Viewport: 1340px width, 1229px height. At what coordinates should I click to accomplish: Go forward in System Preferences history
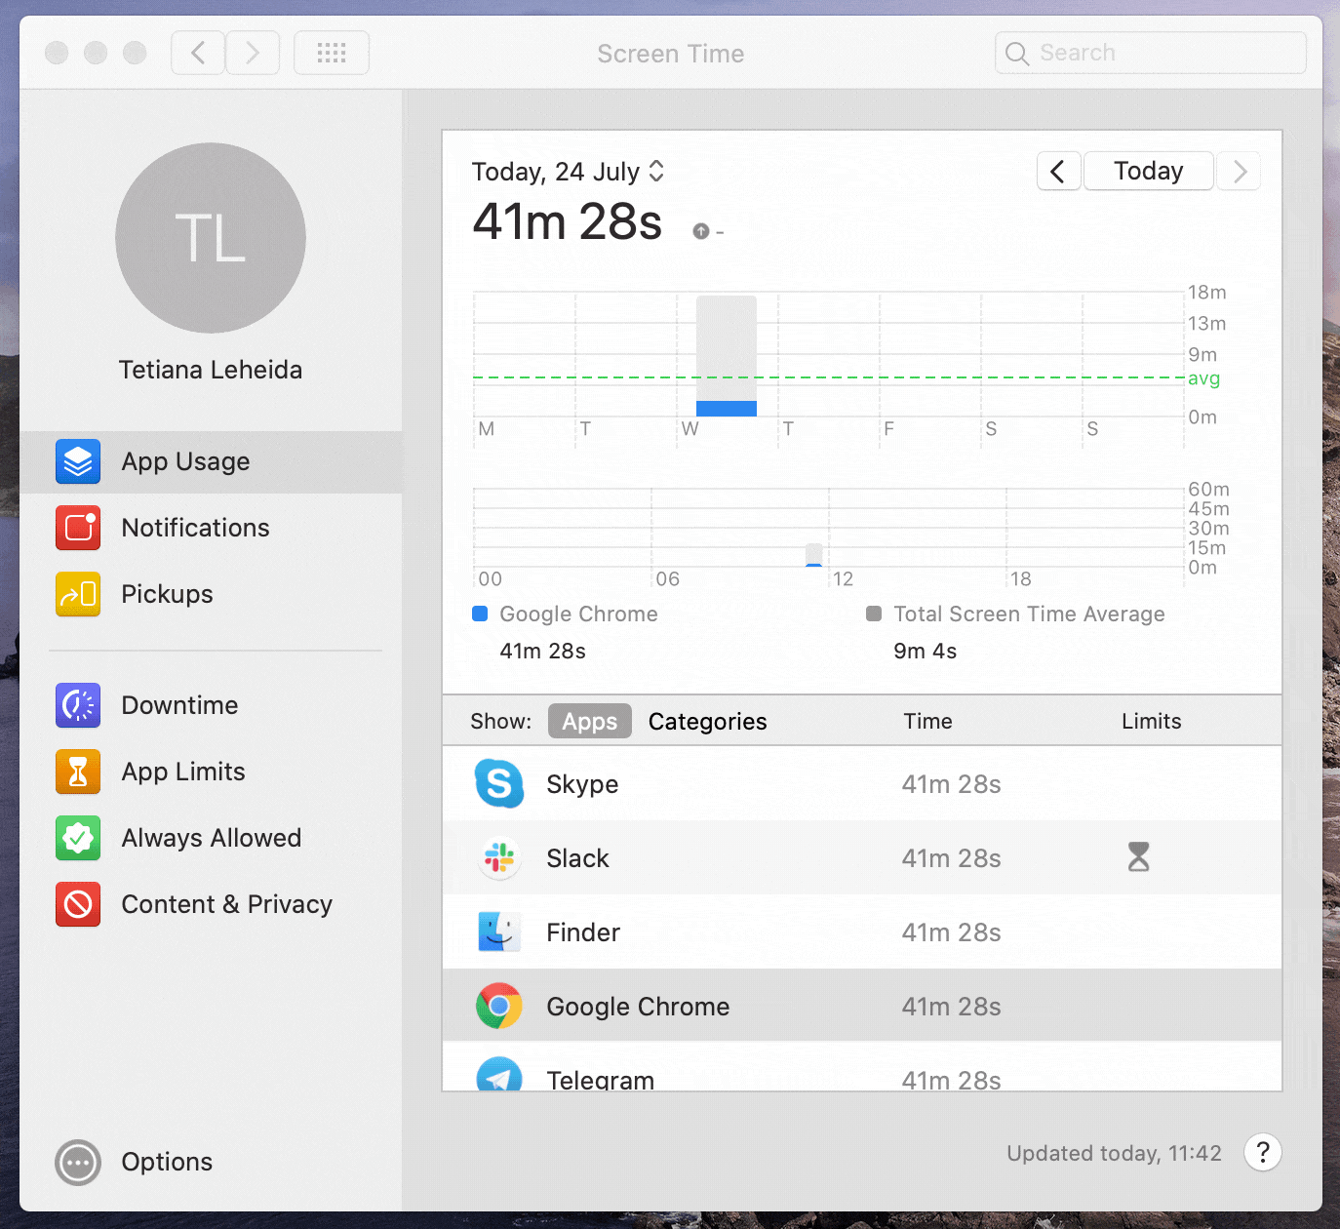click(x=253, y=53)
